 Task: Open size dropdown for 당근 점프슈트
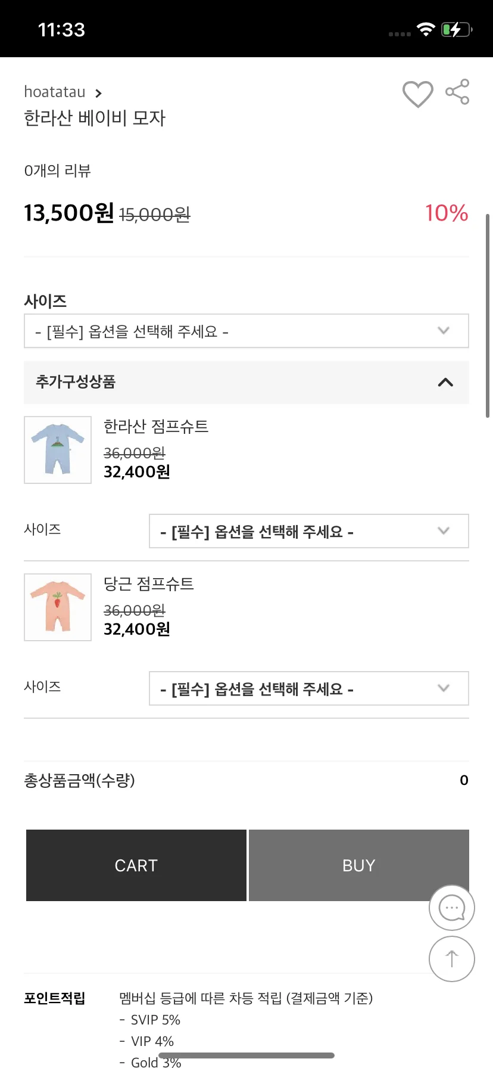(309, 688)
